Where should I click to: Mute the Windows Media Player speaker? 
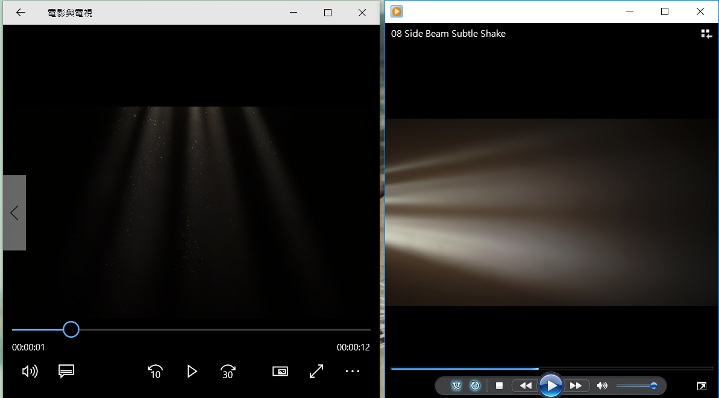pos(601,385)
